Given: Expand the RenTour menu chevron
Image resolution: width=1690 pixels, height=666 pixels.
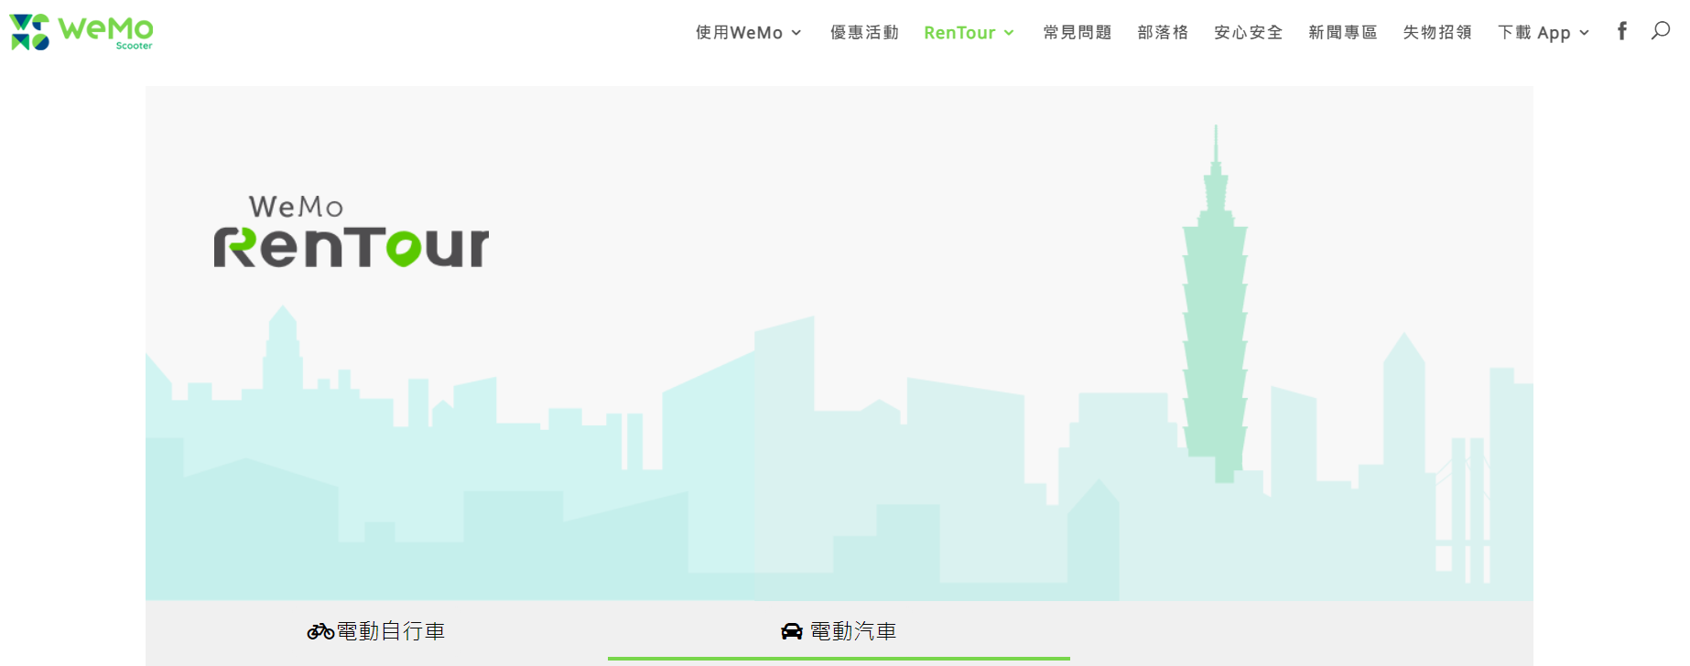Looking at the screenshot, I should [1009, 33].
